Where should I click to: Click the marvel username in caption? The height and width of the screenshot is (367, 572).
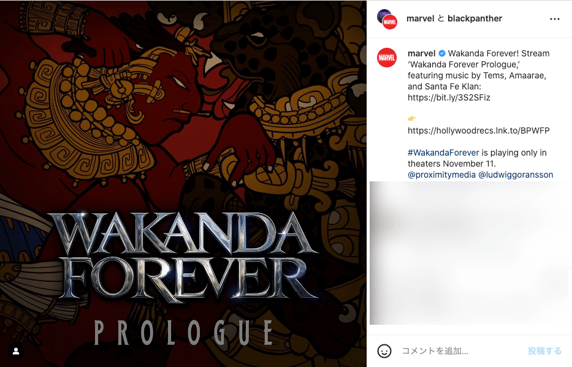pos(421,53)
